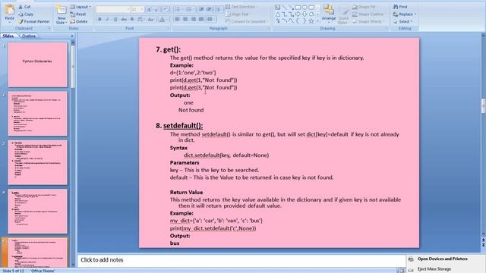Open Shape Outline color options
This screenshot has height=273, width=486.
369,14
